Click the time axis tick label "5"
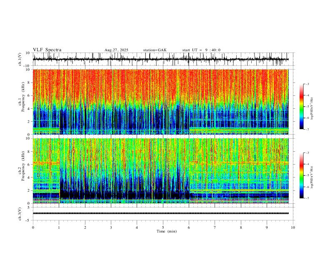Image resolution: width=330 pixels, height=255 pixels. point(163,227)
